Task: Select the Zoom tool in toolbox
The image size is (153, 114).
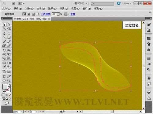Action: (9, 80)
